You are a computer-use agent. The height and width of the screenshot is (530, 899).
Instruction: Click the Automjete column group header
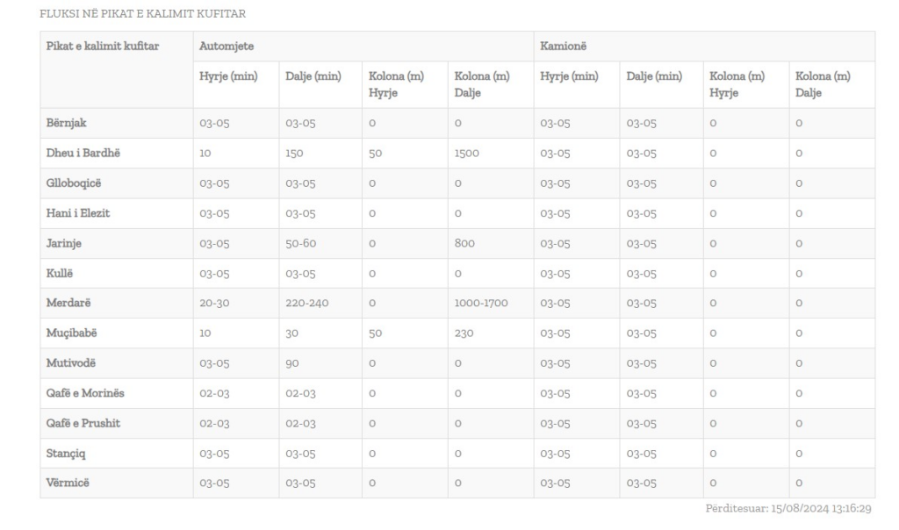point(227,46)
